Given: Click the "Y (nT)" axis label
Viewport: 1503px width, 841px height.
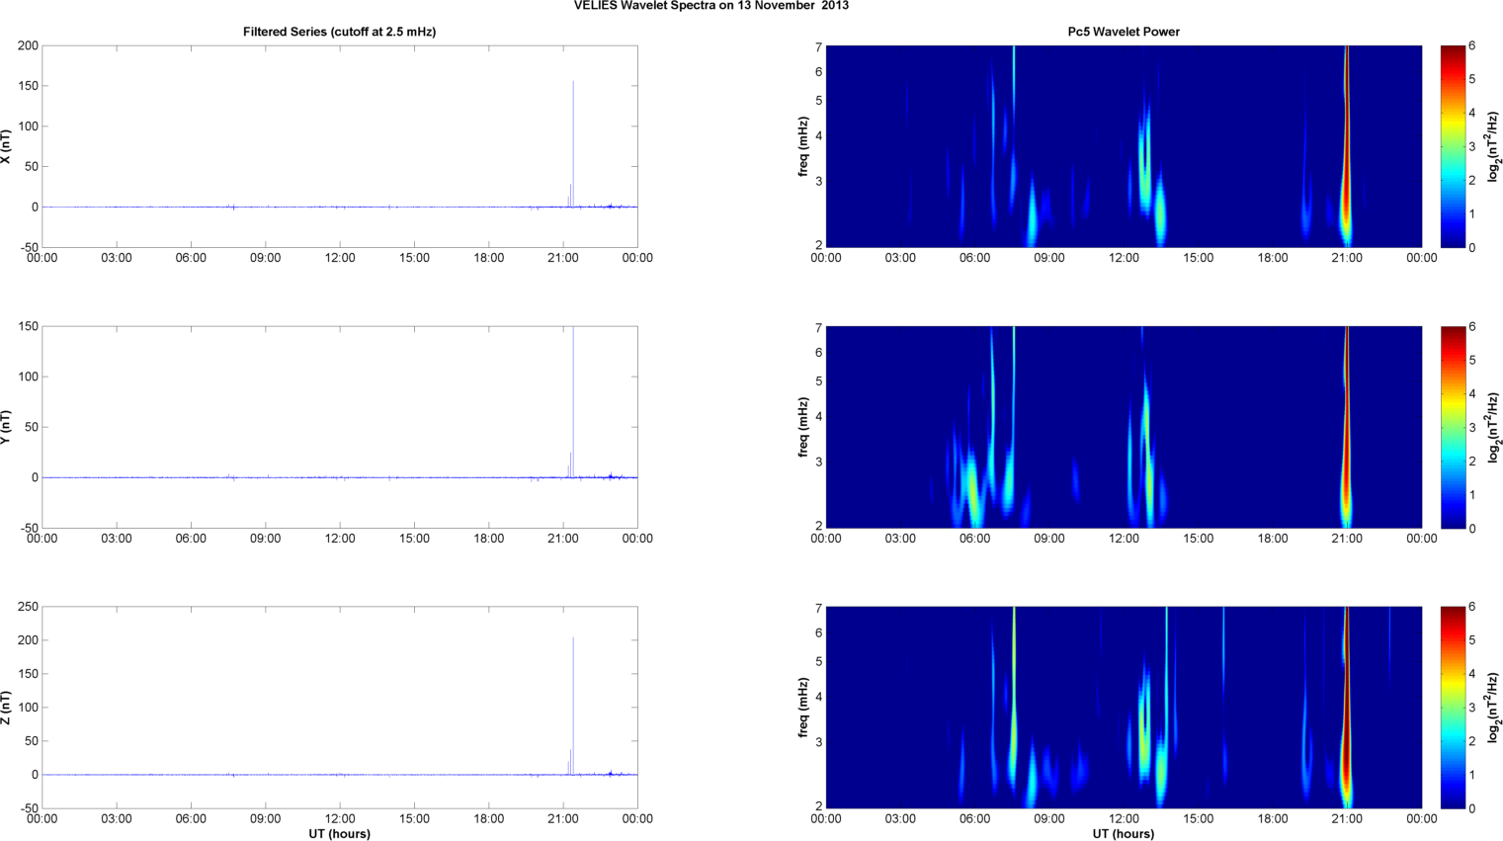Looking at the screenshot, I should coord(6,427).
